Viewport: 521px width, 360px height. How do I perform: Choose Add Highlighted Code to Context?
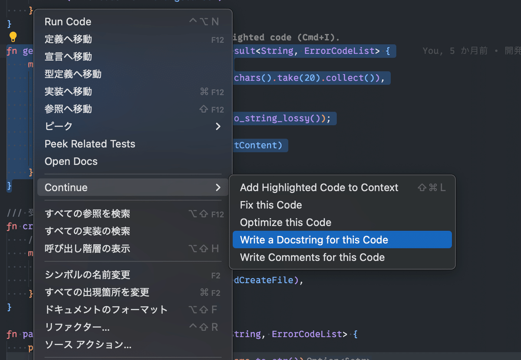(319, 187)
